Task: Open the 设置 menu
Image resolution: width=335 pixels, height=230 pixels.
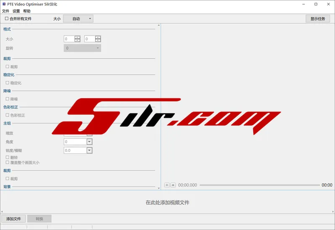Action: pos(16,11)
